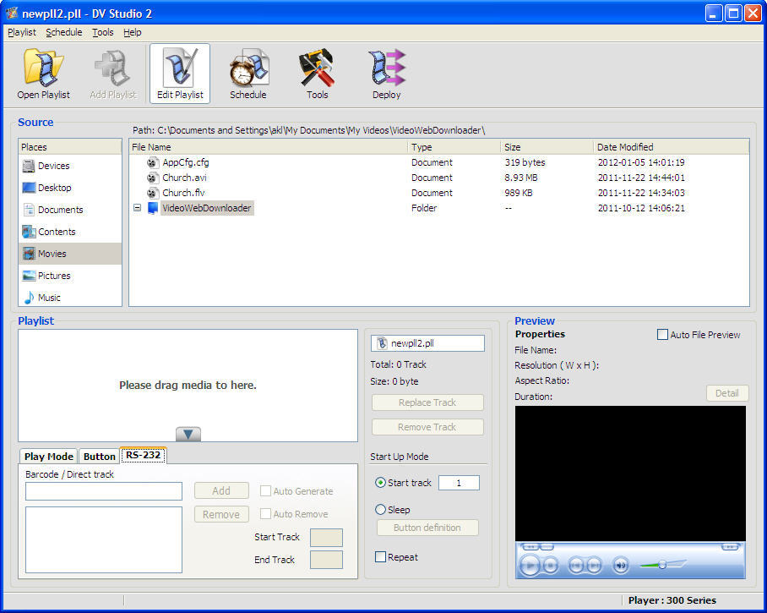Click the black preview video area

[630, 473]
